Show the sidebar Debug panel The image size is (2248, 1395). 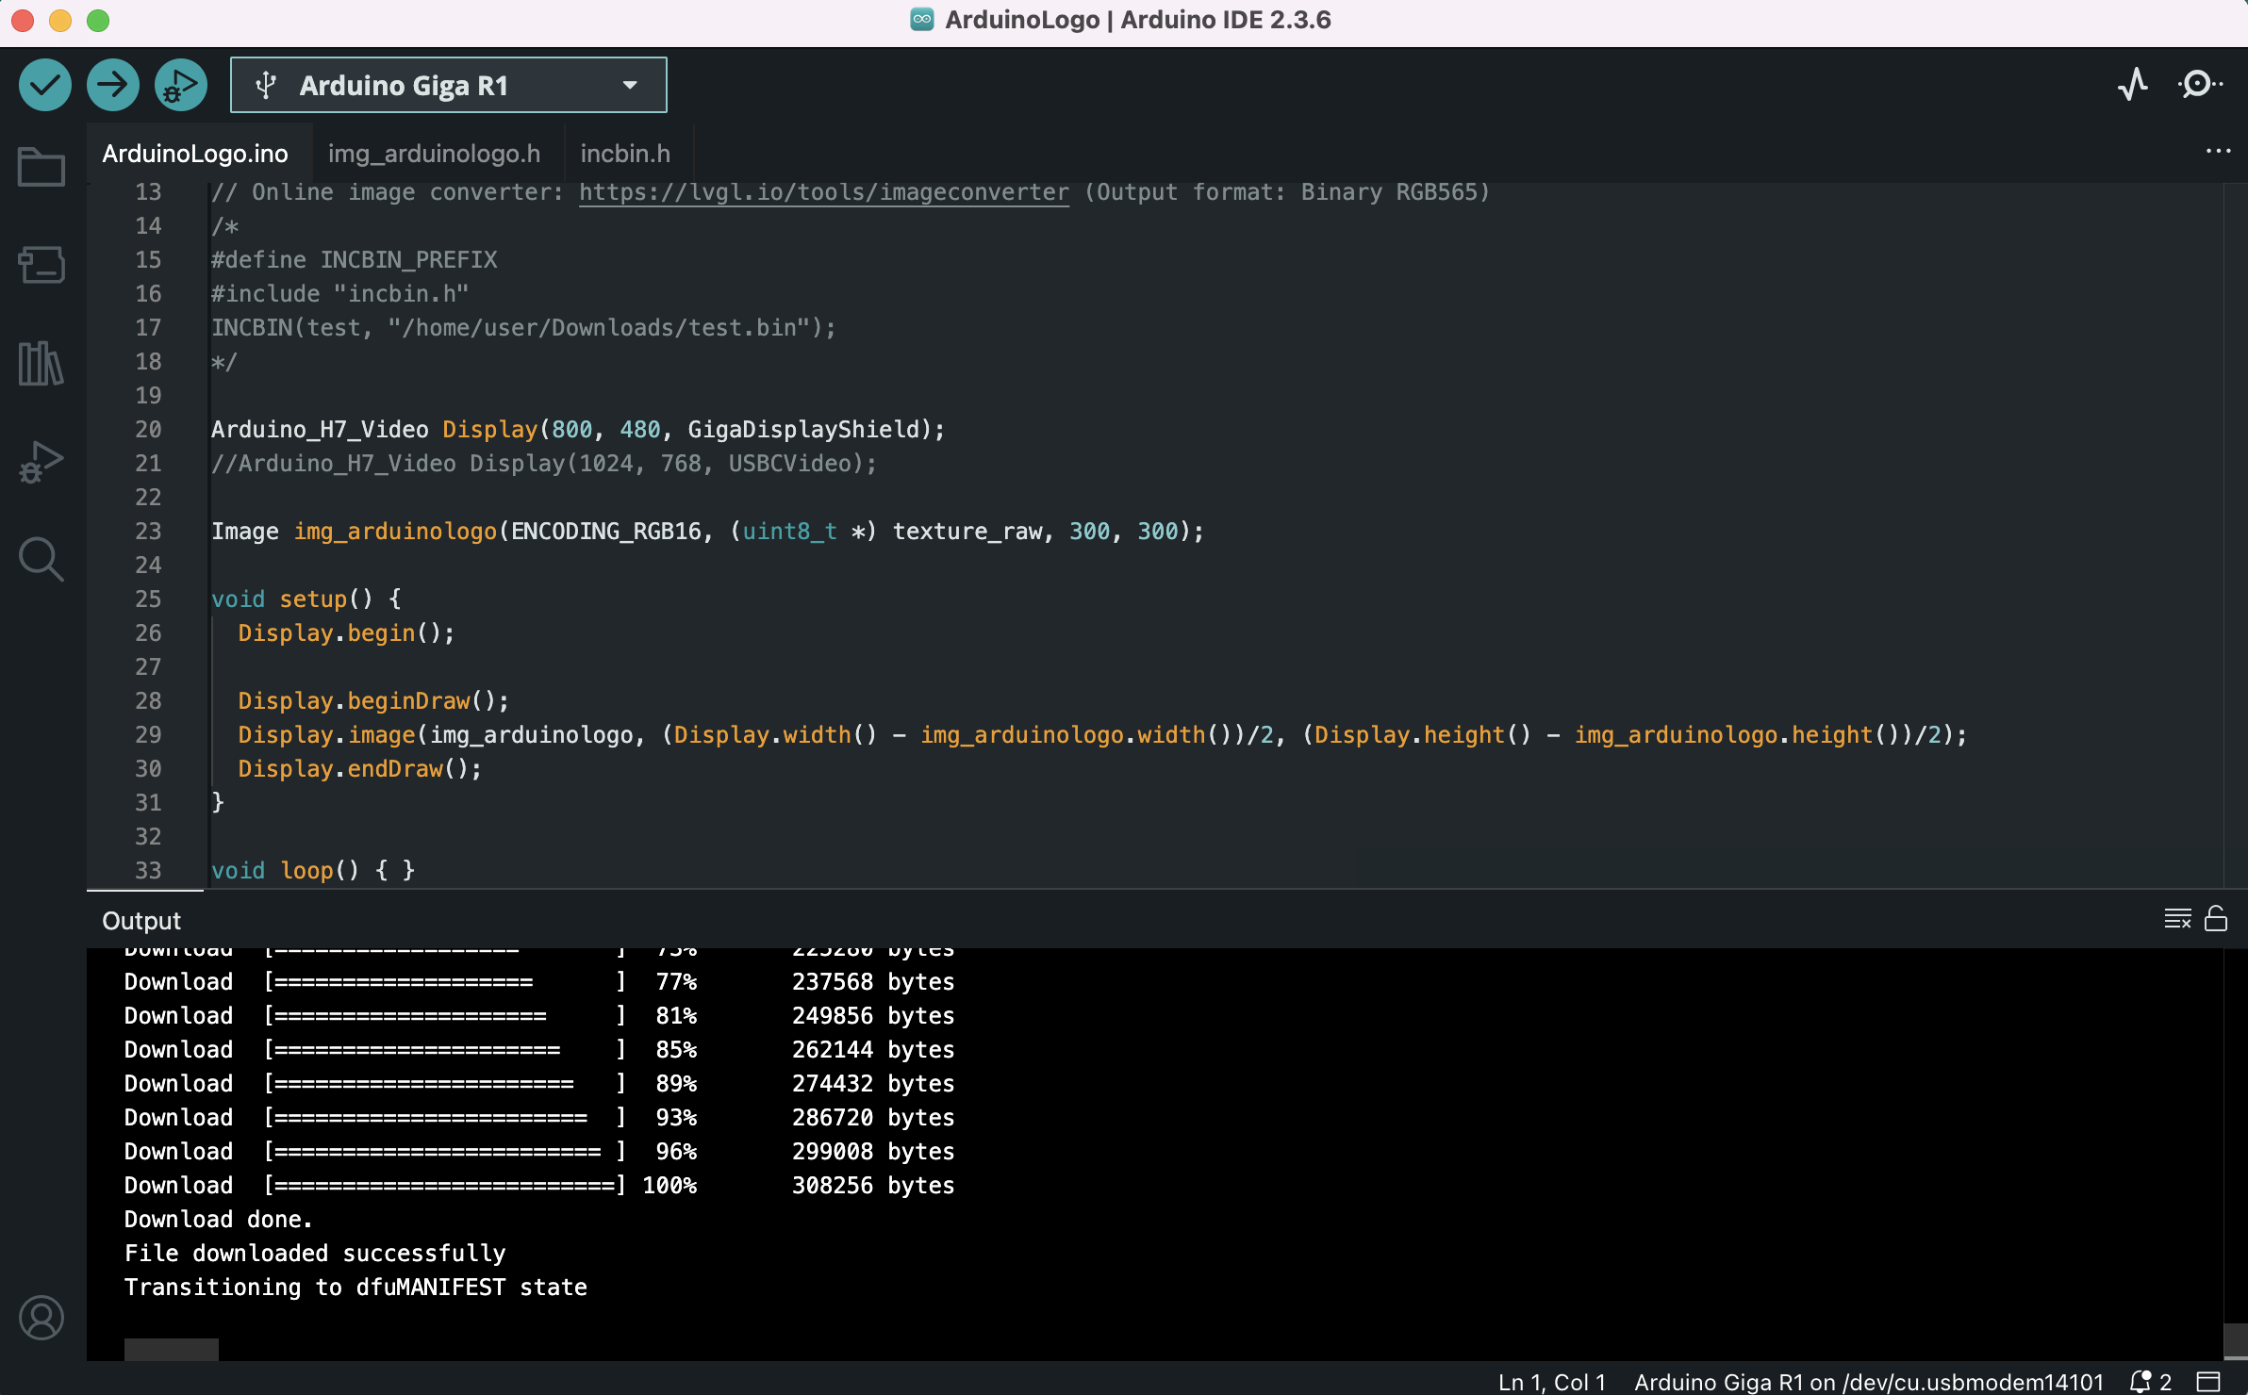(41, 462)
